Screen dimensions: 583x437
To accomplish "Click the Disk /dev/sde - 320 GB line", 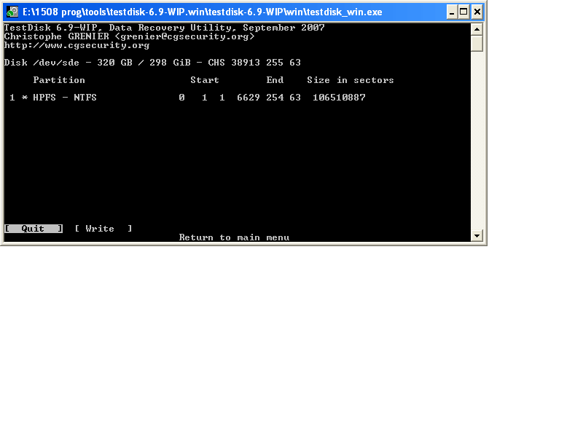I will [152, 63].
